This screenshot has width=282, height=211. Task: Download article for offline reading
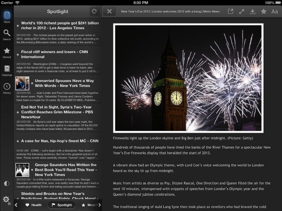253,11
